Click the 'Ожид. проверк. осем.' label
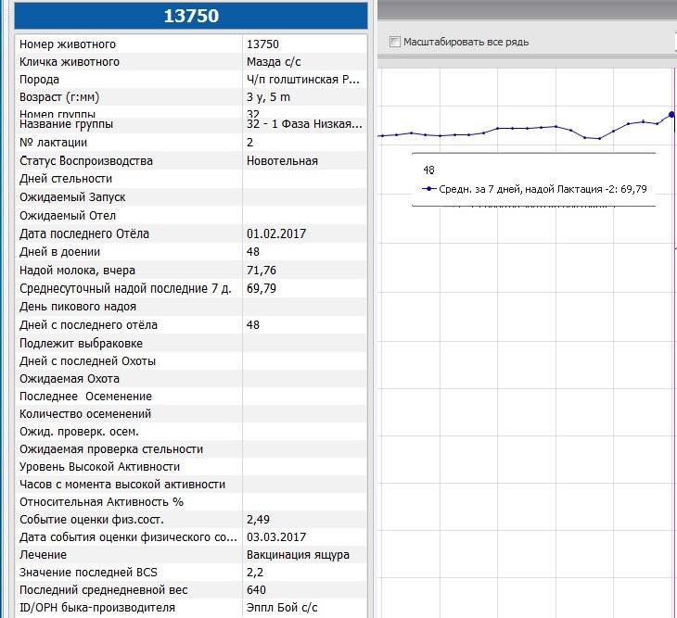 tap(79, 432)
